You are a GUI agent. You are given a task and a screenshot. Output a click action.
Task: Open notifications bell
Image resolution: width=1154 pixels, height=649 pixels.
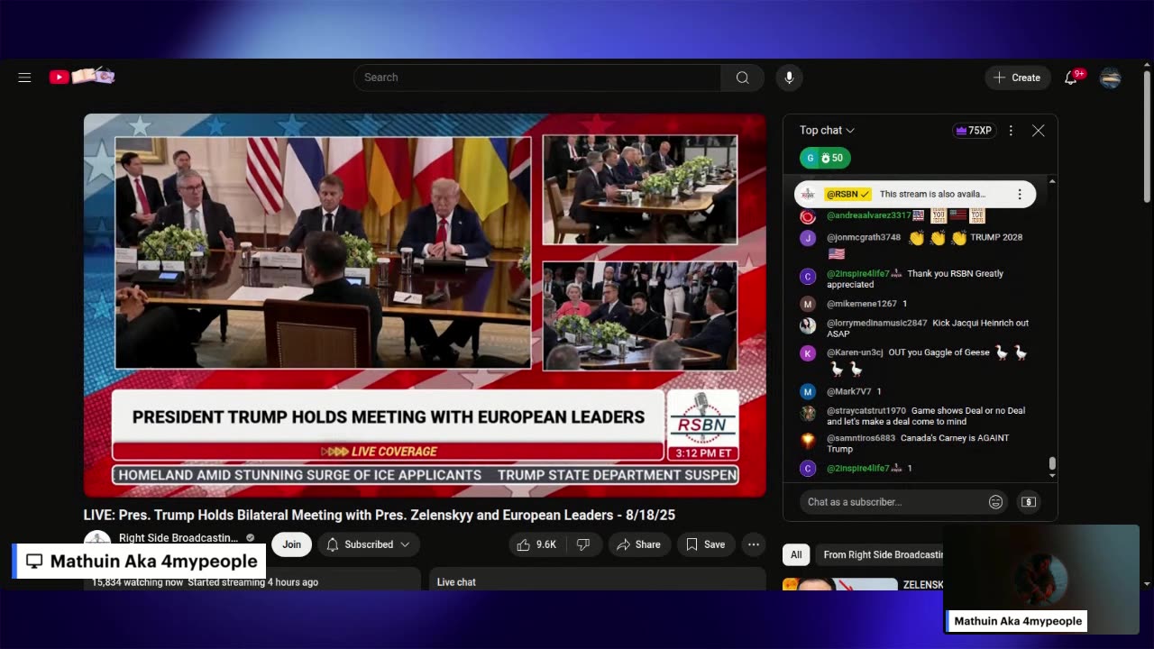[1071, 78]
